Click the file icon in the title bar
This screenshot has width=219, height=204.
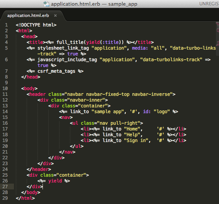[x=46, y=4]
